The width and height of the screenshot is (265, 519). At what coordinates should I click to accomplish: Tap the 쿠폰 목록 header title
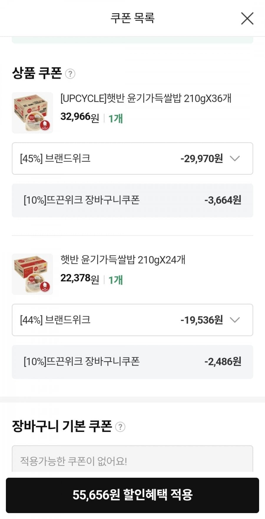[132, 18]
